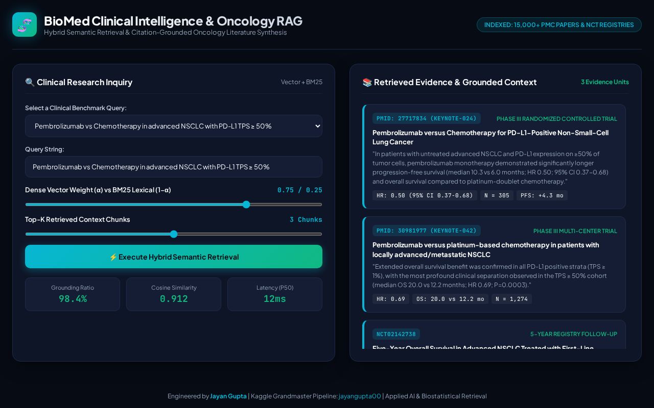Image resolution: width=654 pixels, height=408 pixels.
Task: Click the KEYNOTE-042 paper title
Action: click(486, 249)
